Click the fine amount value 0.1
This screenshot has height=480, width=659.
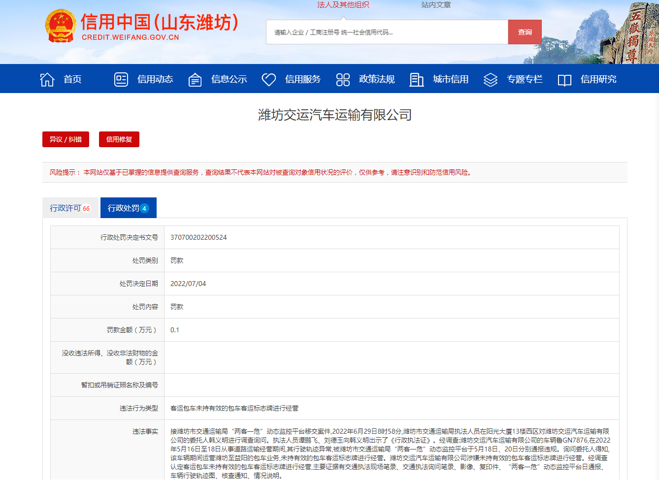[175, 330]
